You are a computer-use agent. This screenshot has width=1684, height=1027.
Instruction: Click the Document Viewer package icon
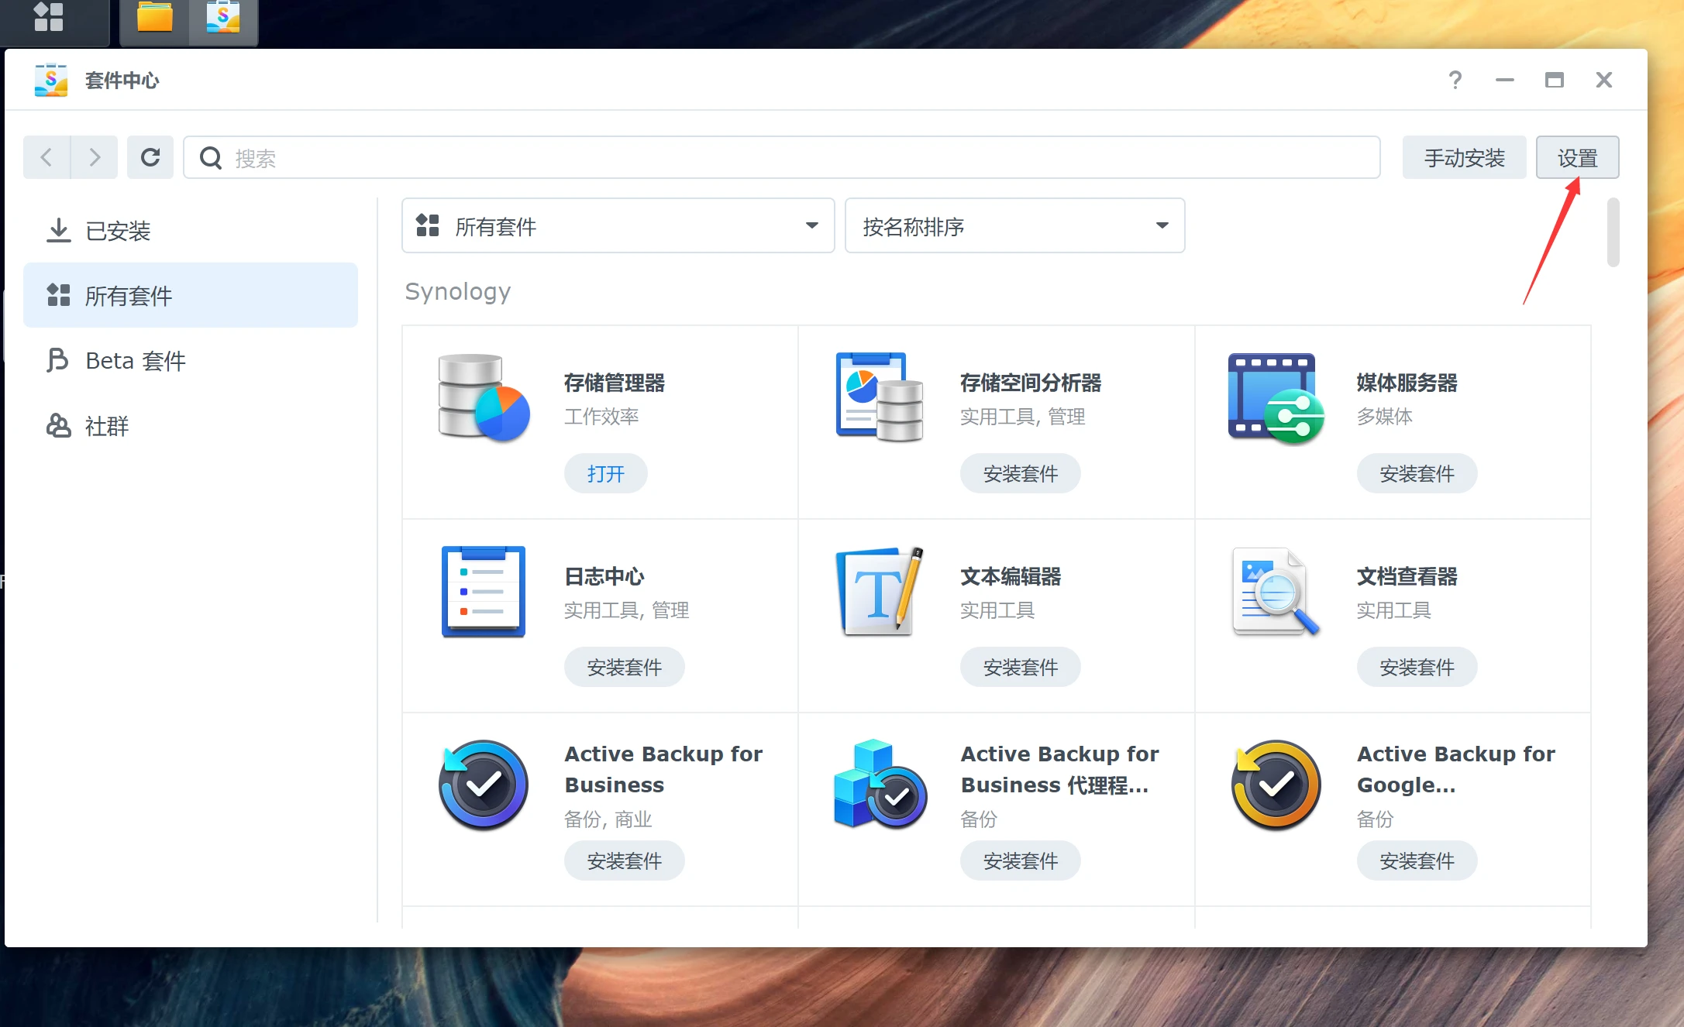pos(1276,592)
